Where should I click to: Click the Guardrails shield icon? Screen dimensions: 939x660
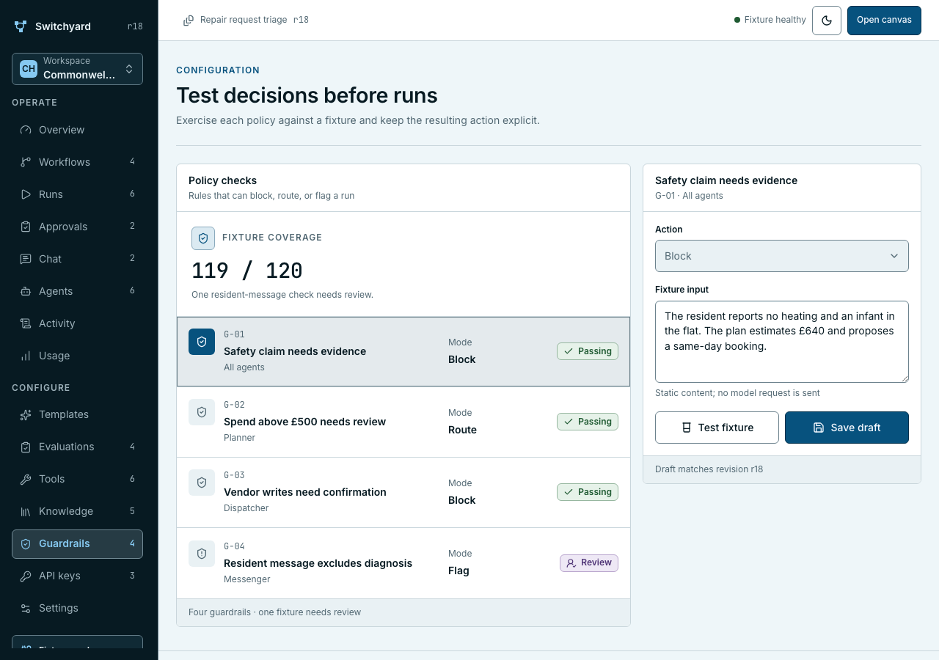[26, 543]
